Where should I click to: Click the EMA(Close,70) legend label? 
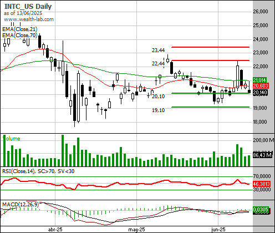(20, 35)
